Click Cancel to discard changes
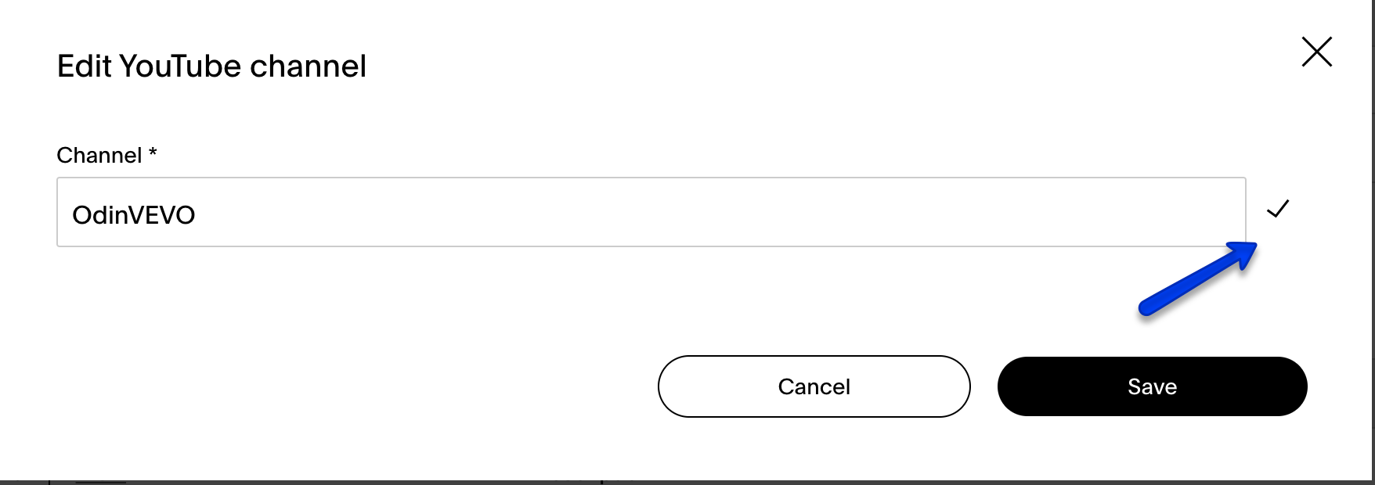 coord(814,386)
